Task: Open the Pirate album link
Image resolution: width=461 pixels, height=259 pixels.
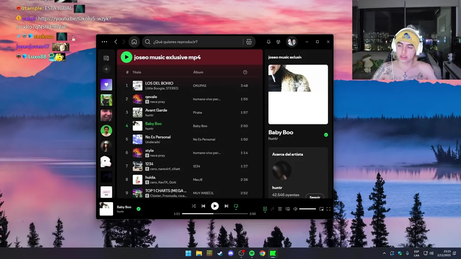Action: tap(197, 113)
